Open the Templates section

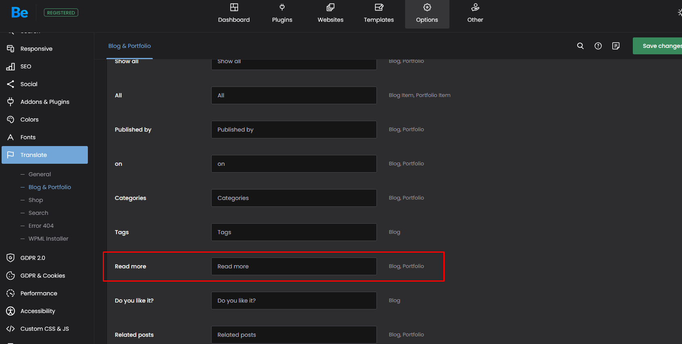tap(378, 14)
